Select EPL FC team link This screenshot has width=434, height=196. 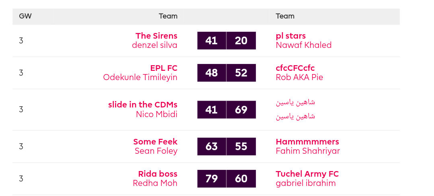164,68
